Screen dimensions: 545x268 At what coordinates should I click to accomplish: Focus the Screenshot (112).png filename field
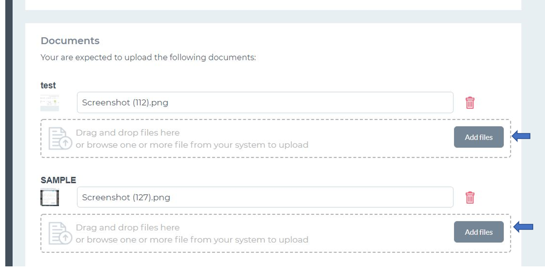[265, 103]
